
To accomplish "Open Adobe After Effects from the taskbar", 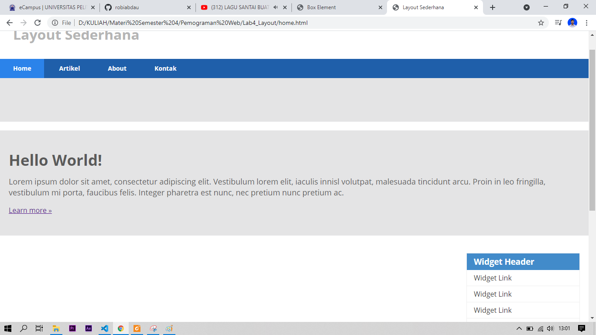I will 89,328.
